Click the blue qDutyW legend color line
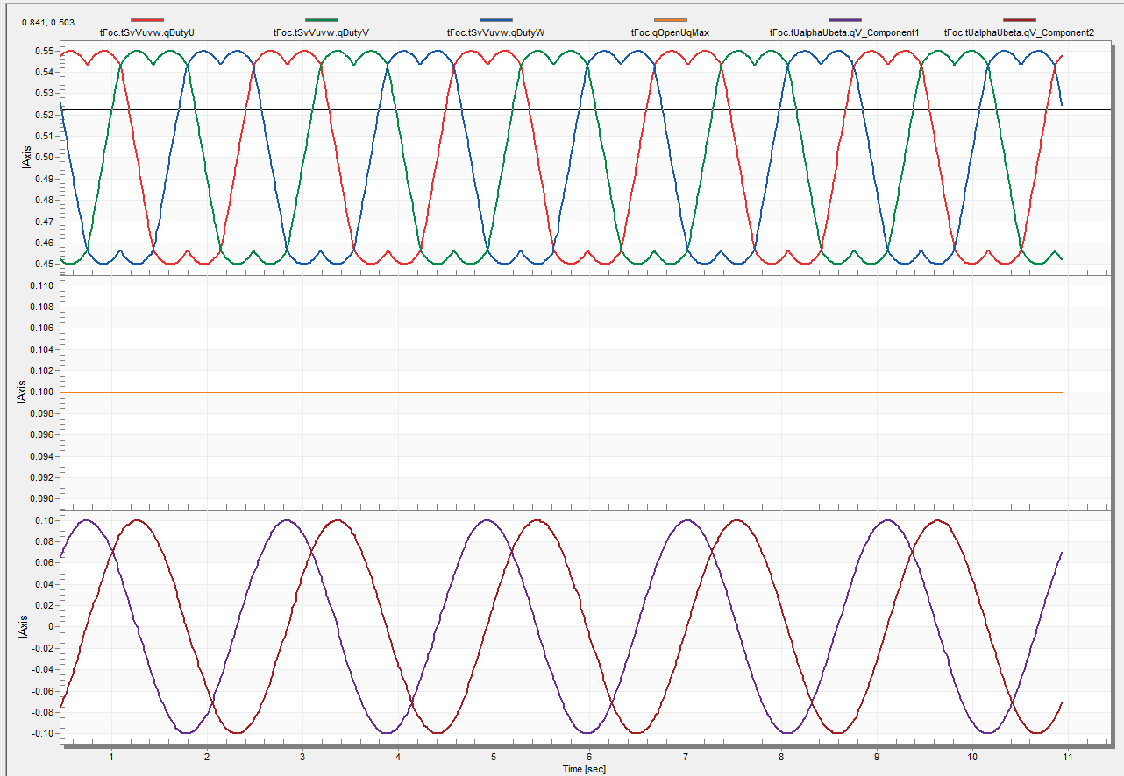 pos(496,19)
